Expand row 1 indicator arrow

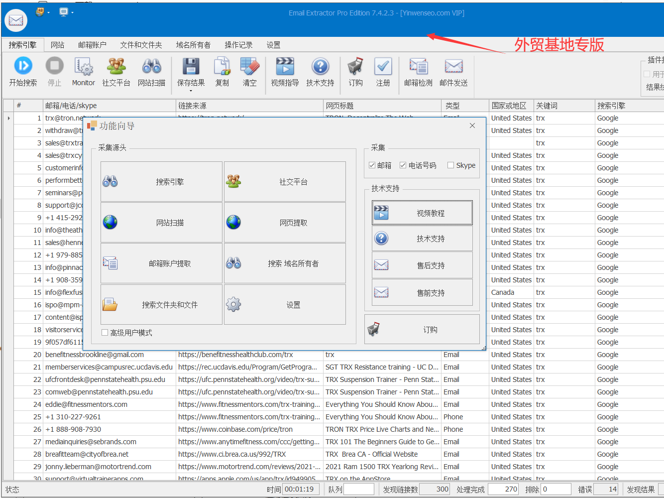[x=8, y=118]
